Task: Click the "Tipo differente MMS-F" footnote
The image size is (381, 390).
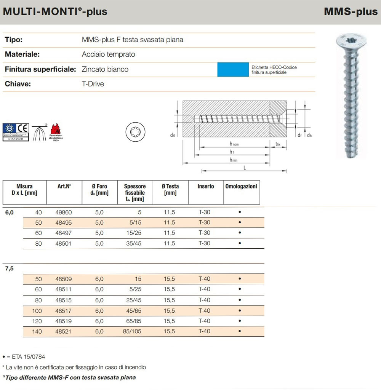Action: 69,377
